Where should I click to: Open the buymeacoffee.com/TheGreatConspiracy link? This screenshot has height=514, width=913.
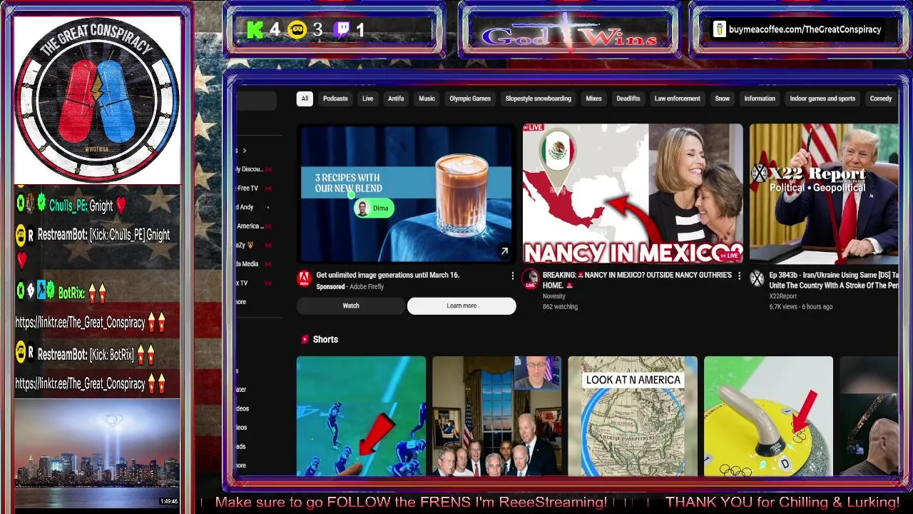[x=805, y=29]
